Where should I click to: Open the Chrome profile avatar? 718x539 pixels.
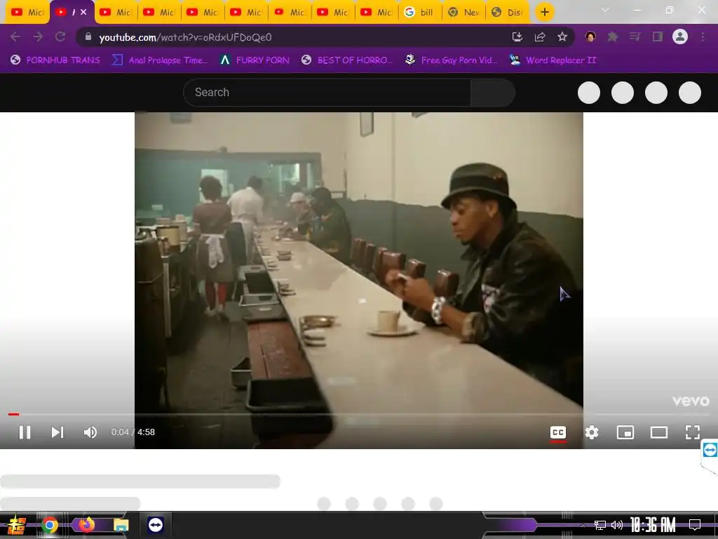tap(680, 36)
